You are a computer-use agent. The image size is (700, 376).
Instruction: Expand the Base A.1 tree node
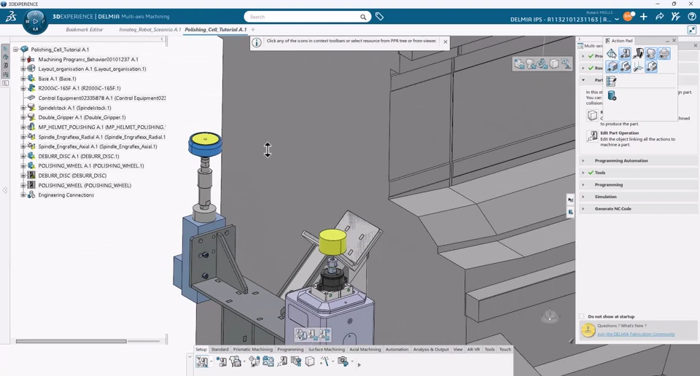pyautogui.click(x=23, y=79)
